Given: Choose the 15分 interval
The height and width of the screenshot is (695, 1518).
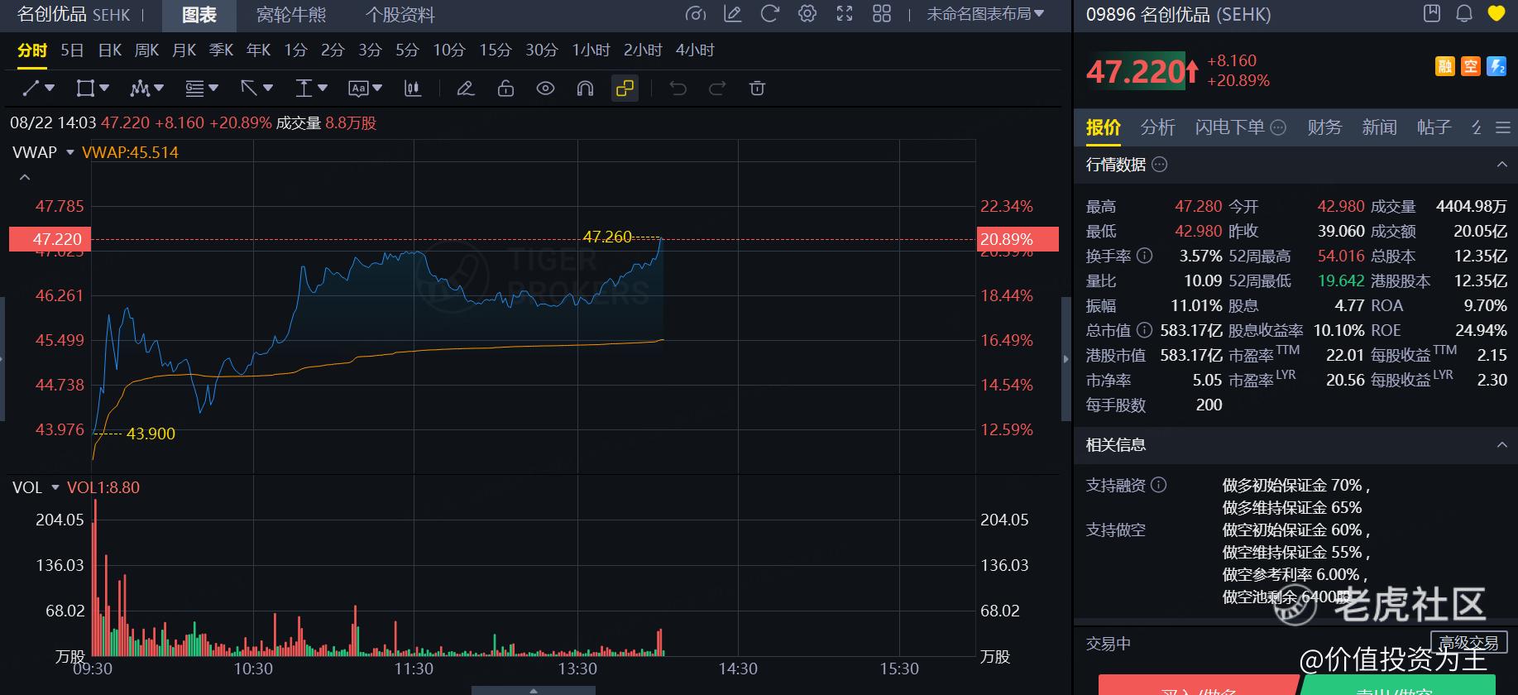Looking at the screenshot, I should 496,50.
